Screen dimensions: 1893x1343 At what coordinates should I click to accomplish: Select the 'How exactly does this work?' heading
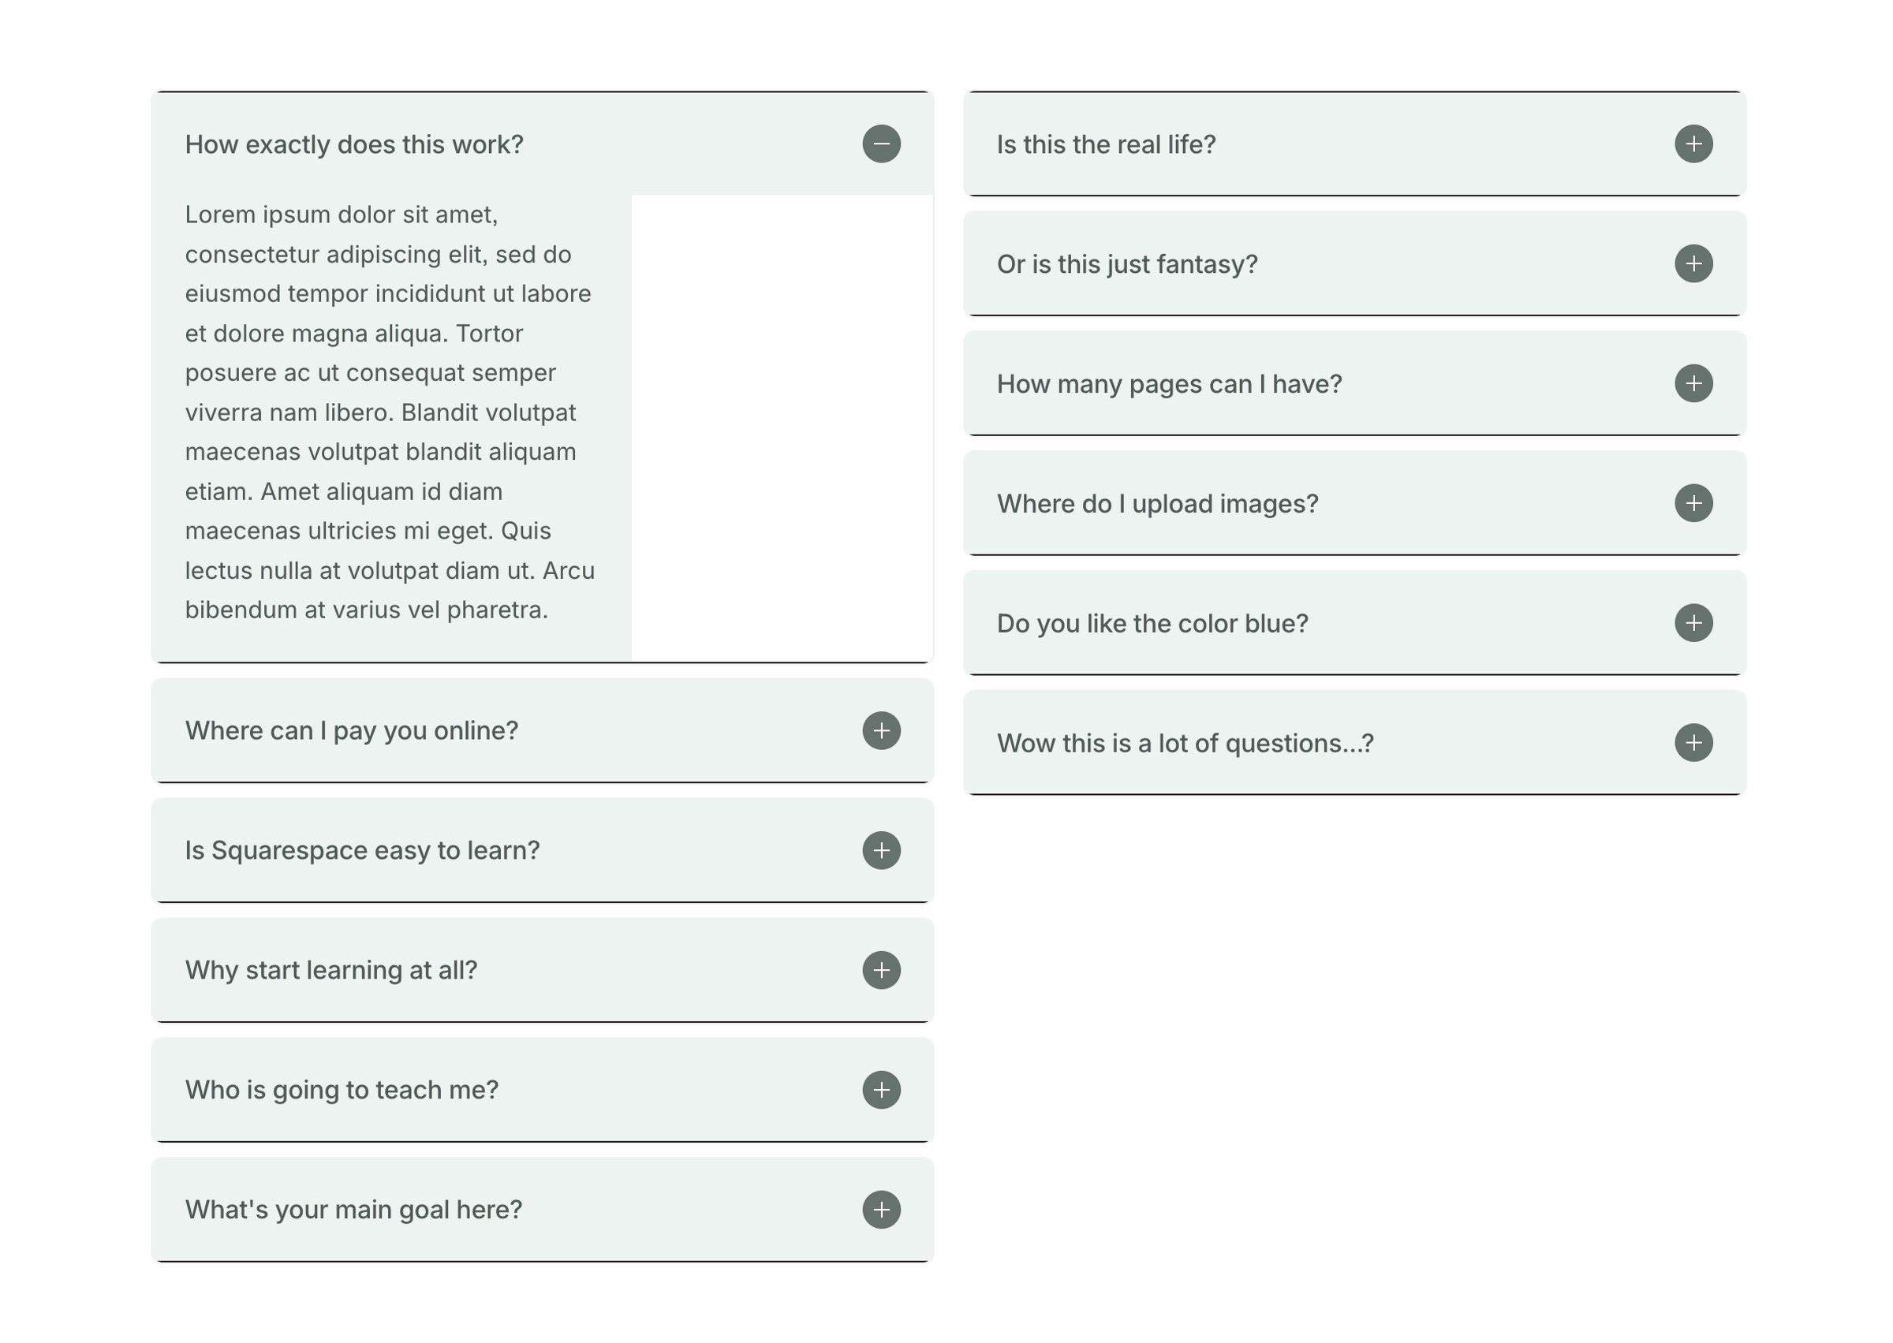[x=354, y=145]
